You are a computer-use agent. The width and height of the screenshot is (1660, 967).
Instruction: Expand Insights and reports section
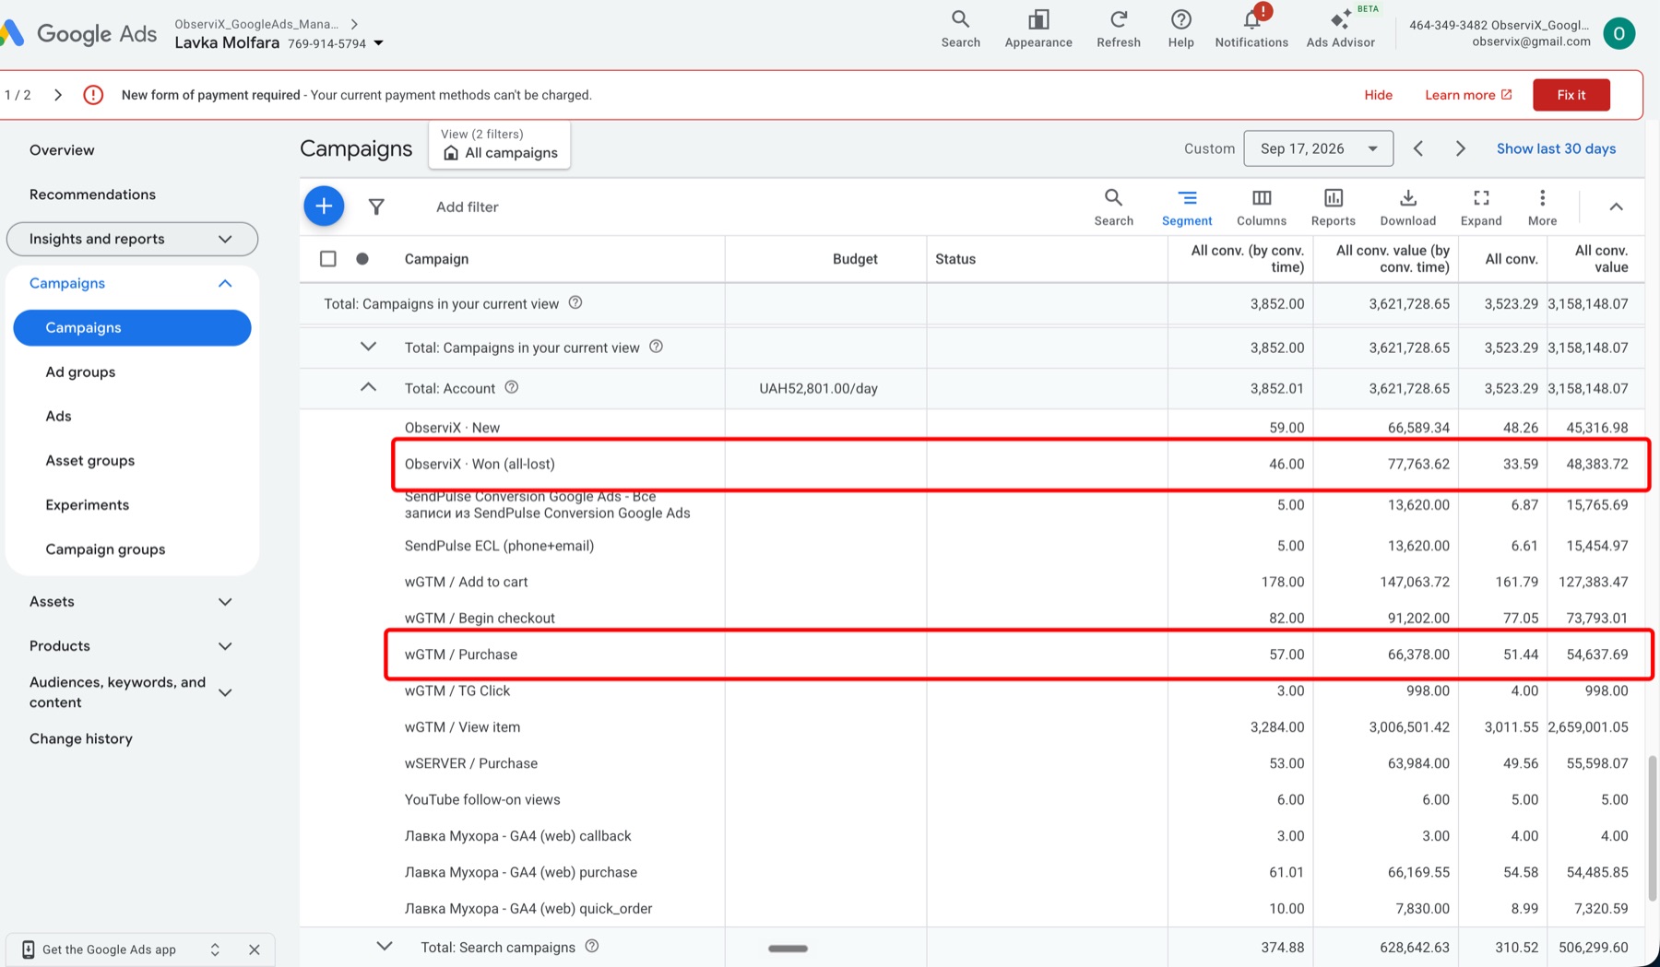click(132, 239)
